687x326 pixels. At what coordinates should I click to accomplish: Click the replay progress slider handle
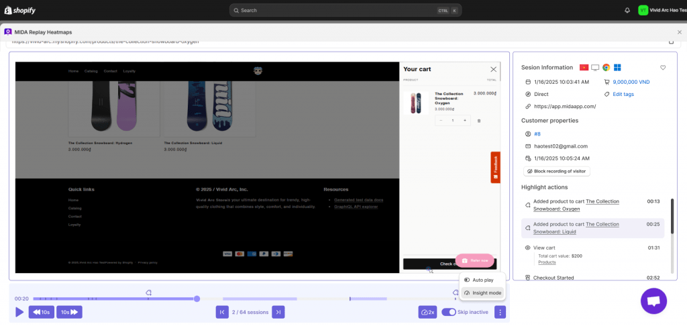197,298
